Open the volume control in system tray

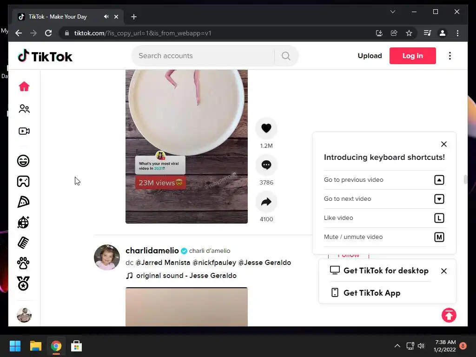[x=421, y=346]
